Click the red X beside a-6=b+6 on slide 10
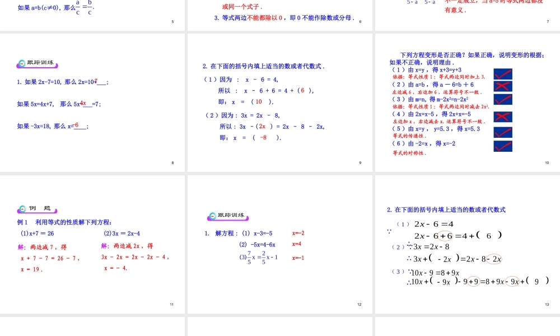The image size is (560, 336). point(502,86)
